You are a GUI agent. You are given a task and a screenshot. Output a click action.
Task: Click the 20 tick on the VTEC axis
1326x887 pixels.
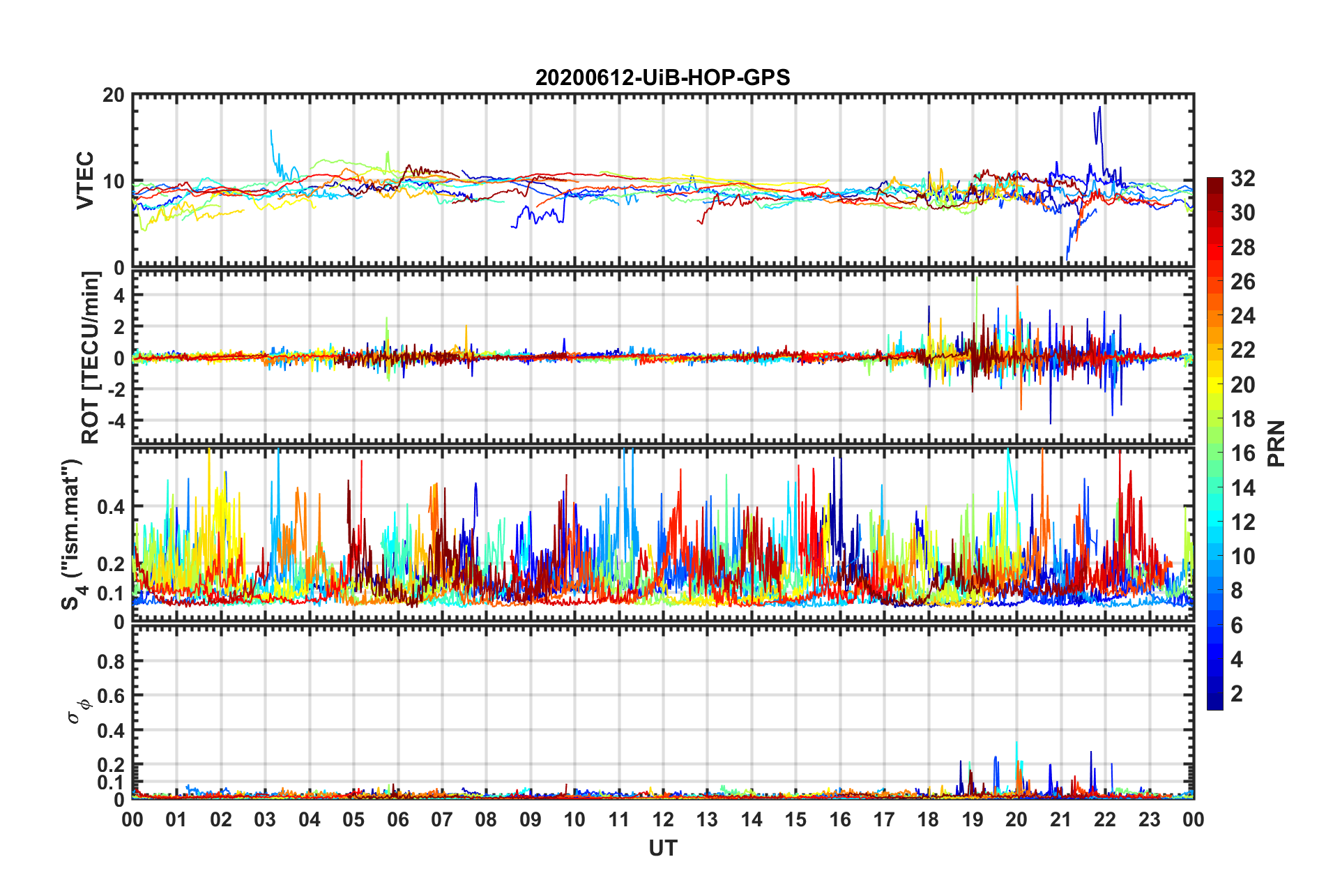pos(114,96)
